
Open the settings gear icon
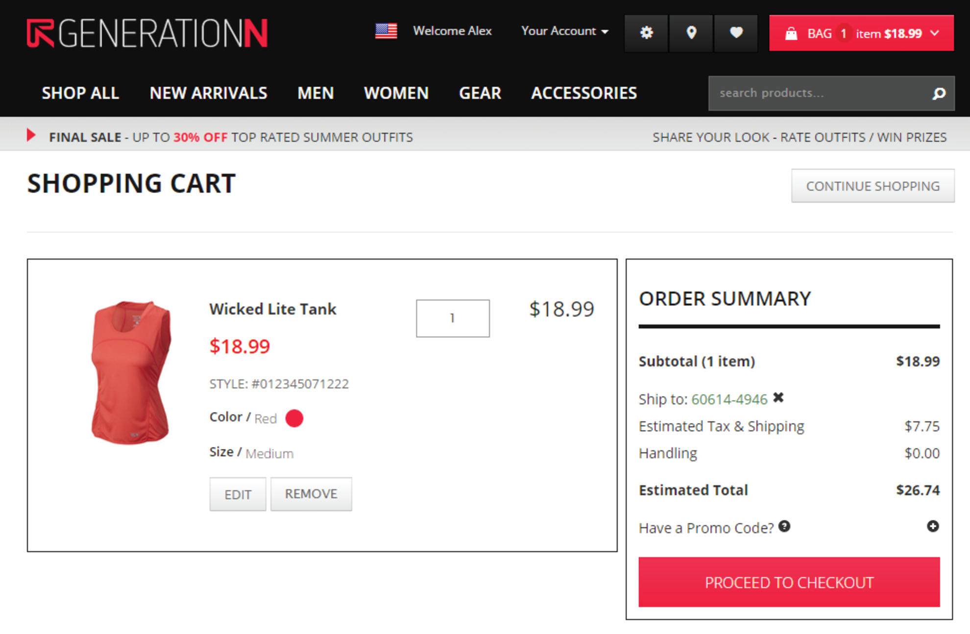pos(646,33)
